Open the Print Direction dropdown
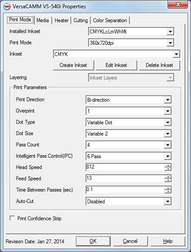The width and height of the screenshot is (191, 252). [129, 100]
